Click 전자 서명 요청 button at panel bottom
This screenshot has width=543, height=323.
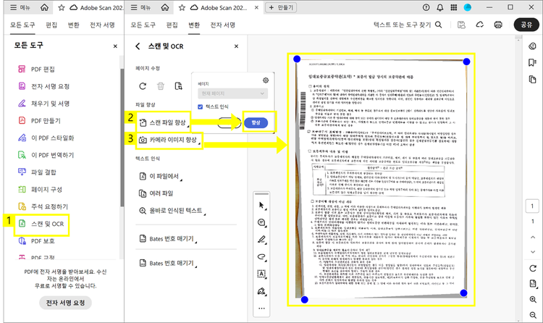pos(65,303)
